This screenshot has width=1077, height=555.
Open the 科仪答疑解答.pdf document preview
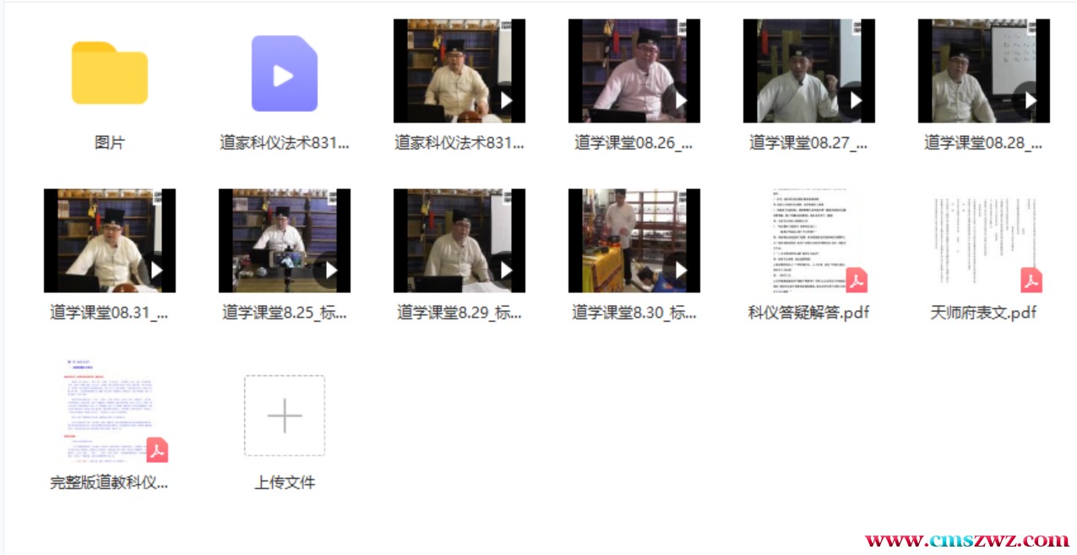tap(808, 238)
